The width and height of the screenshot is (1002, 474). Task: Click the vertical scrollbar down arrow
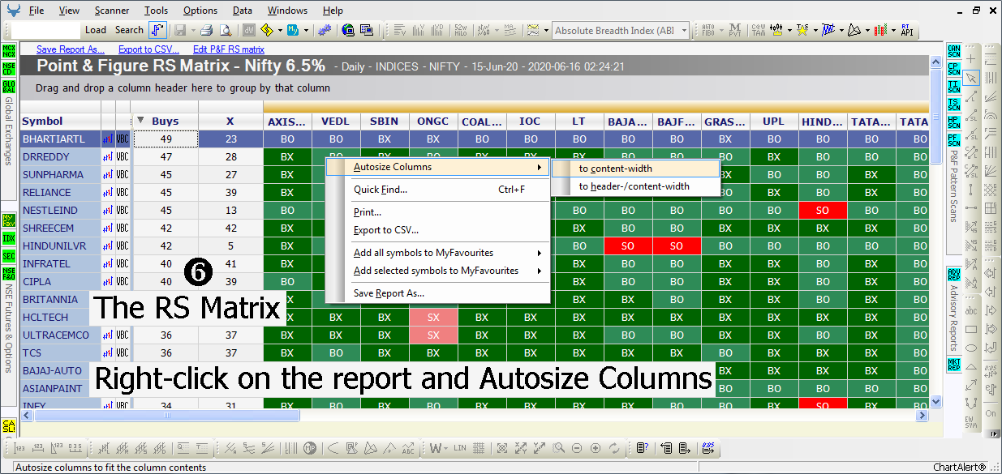935,401
